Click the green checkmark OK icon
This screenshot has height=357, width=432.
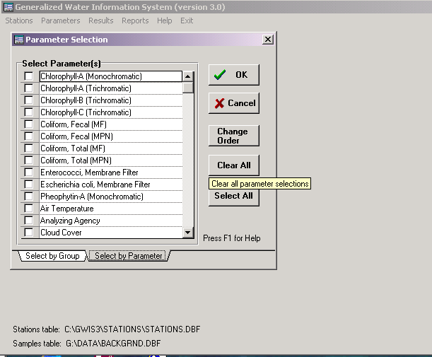[x=220, y=75]
